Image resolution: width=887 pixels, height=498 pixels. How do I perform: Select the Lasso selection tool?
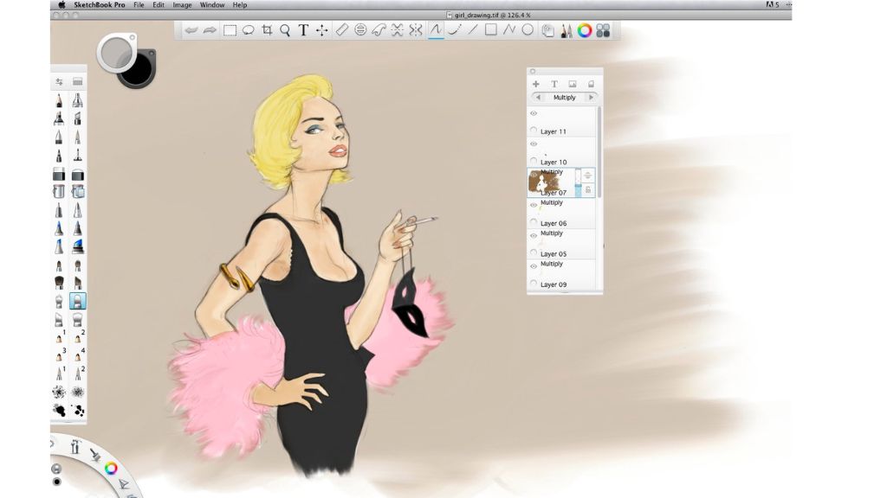pyautogui.click(x=247, y=29)
